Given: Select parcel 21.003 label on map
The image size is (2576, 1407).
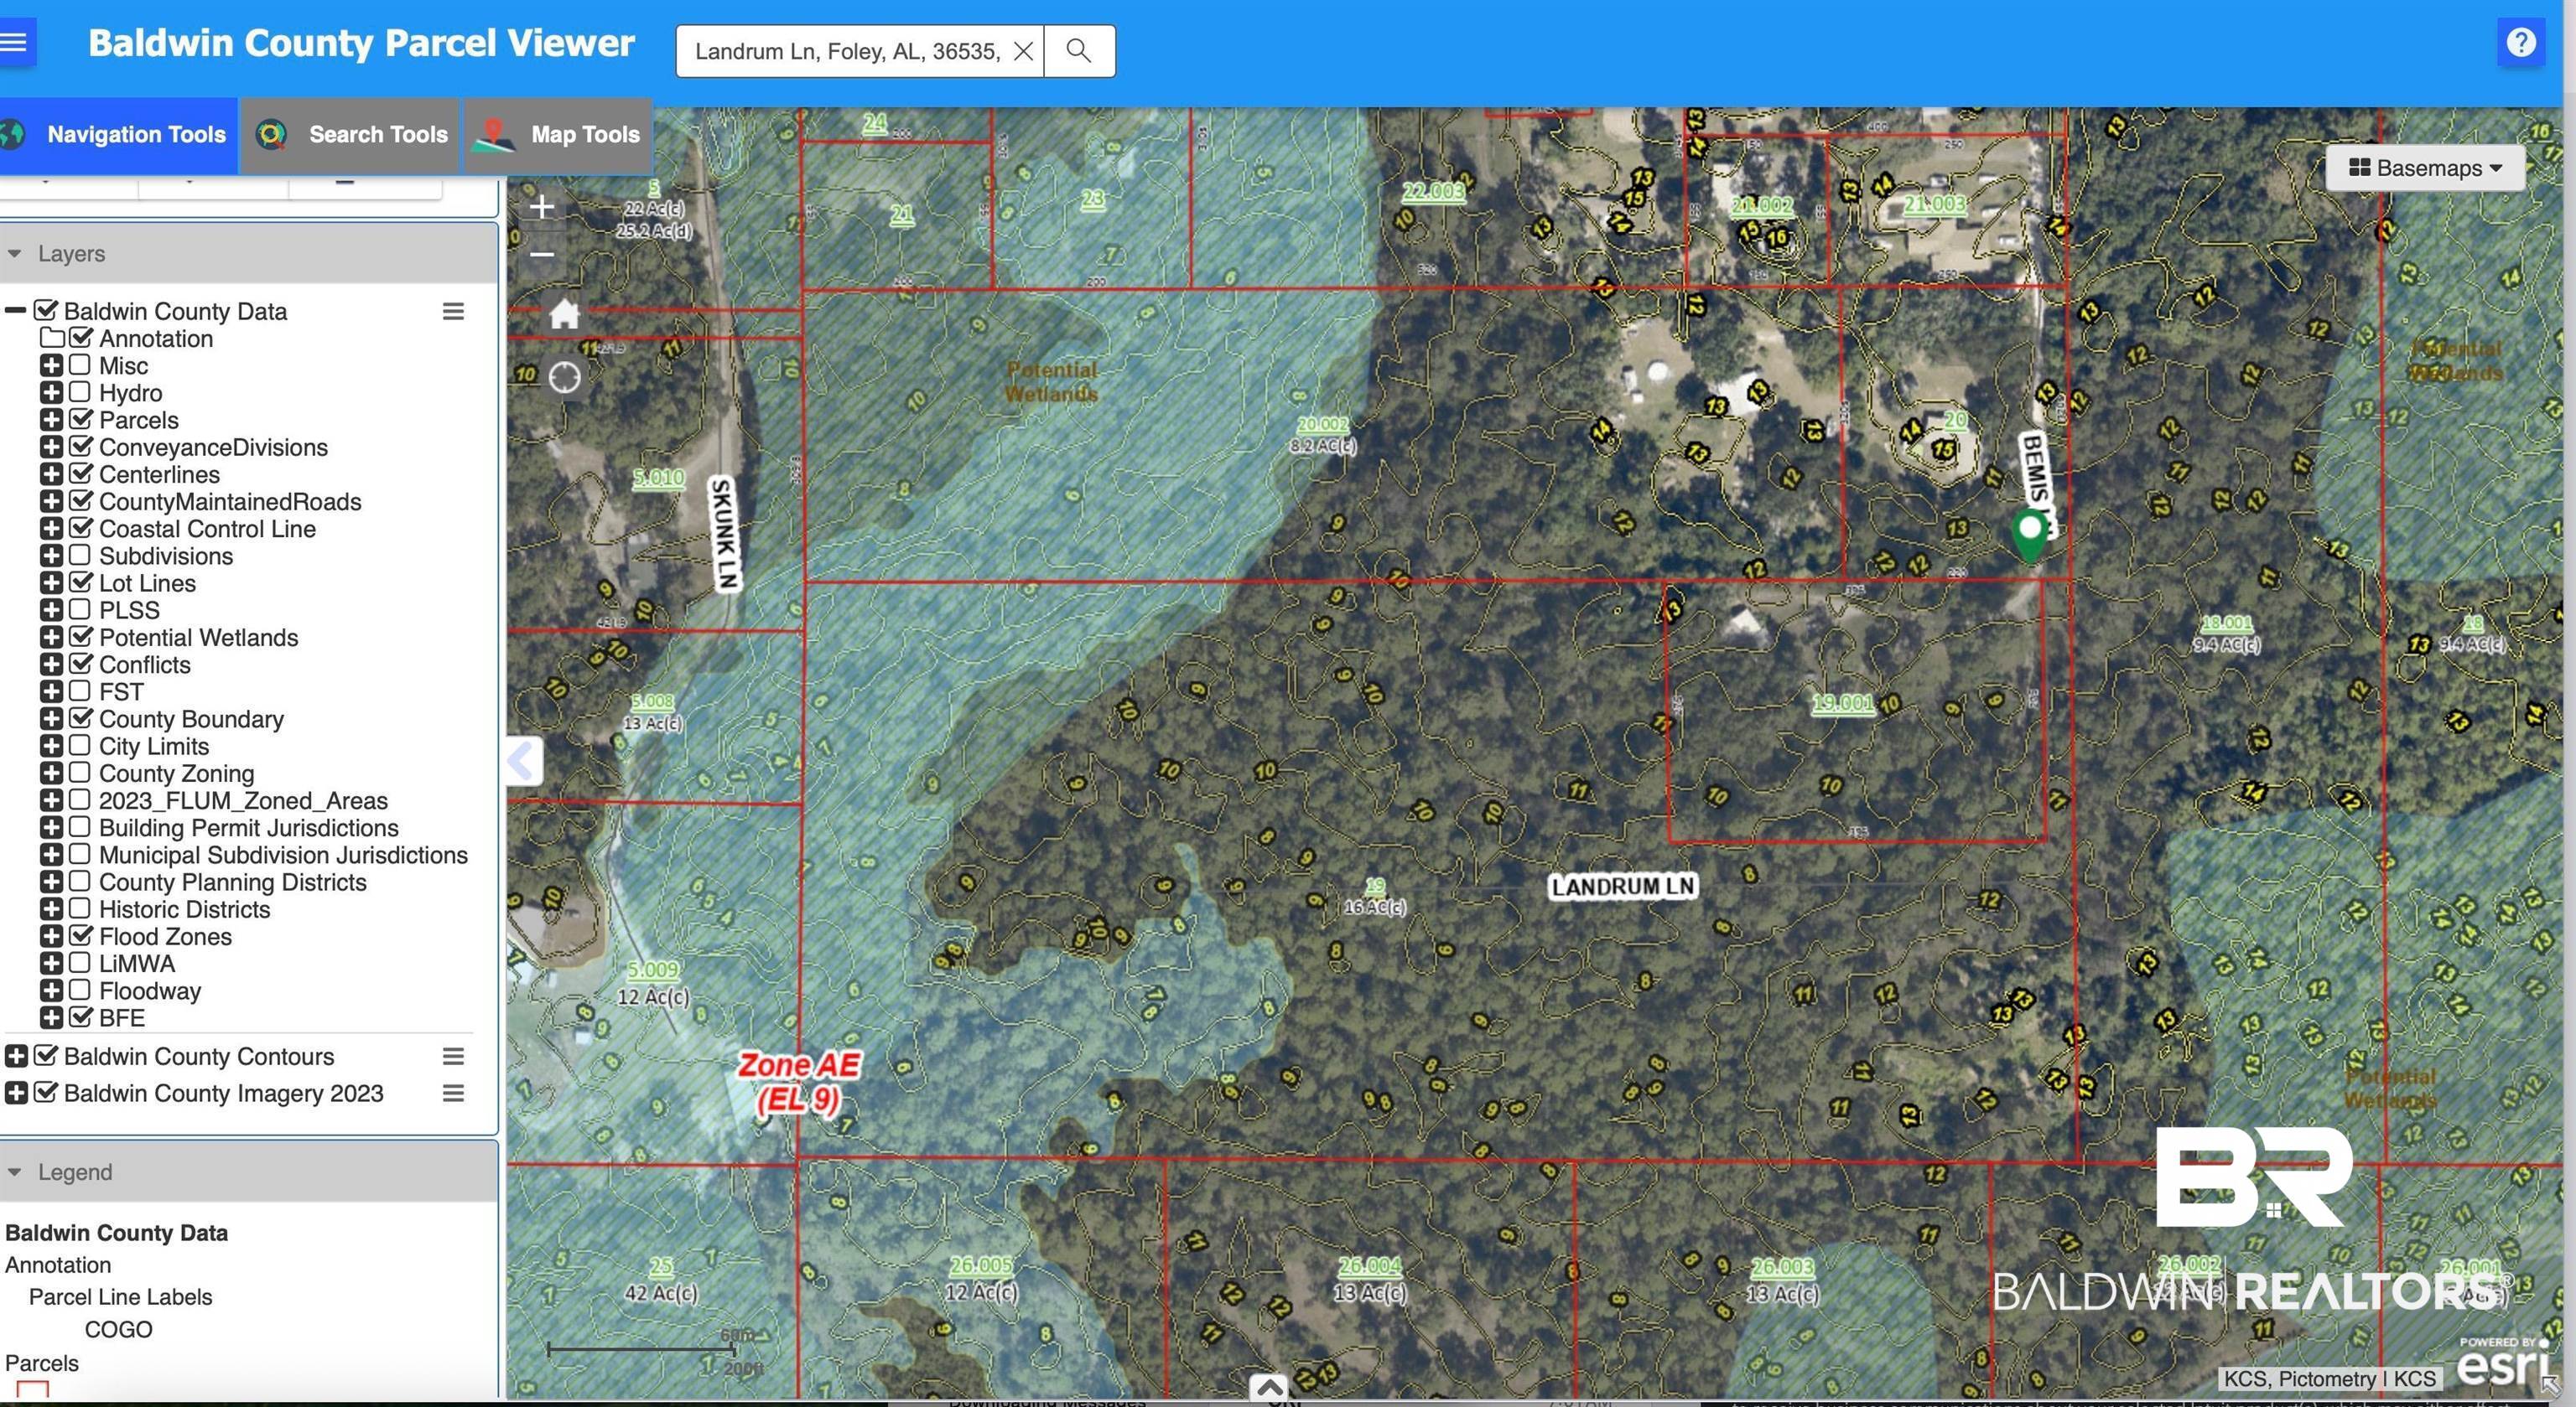Looking at the screenshot, I should [1934, 204].
